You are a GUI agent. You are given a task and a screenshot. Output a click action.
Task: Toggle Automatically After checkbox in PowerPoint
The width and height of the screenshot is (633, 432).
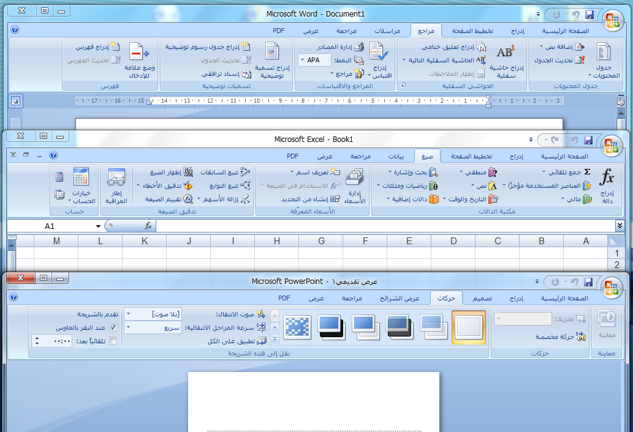(113, 341)
